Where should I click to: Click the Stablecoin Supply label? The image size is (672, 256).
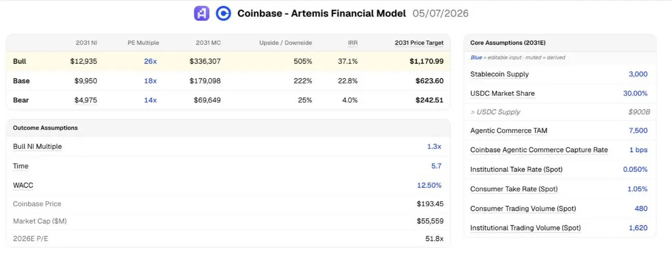(500, 74)
